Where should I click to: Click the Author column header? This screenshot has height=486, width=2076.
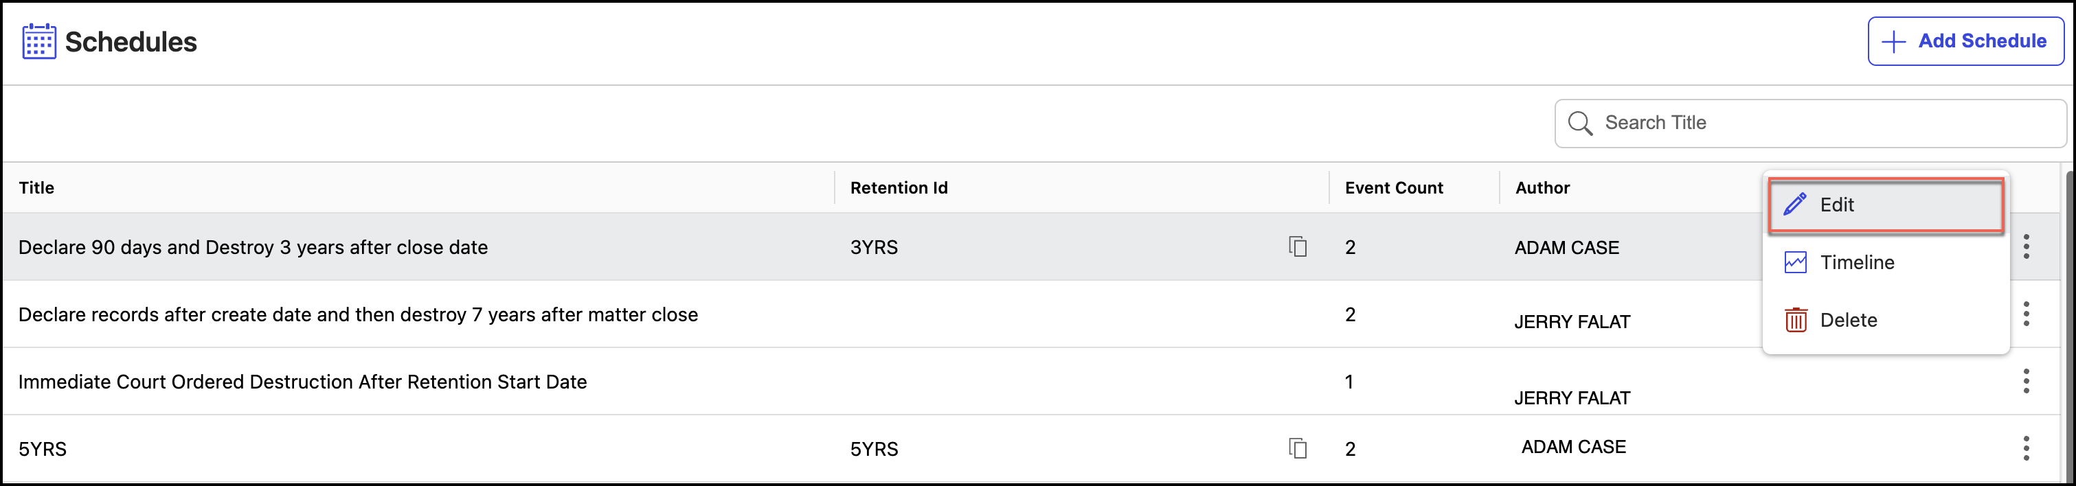pos(1542,187)
